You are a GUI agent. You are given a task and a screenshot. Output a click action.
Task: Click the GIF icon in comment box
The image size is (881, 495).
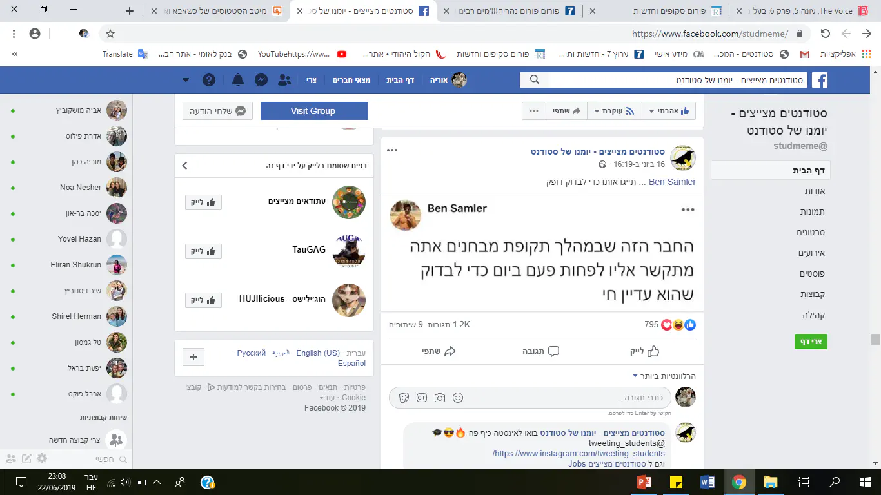click(x=422, y=398)
